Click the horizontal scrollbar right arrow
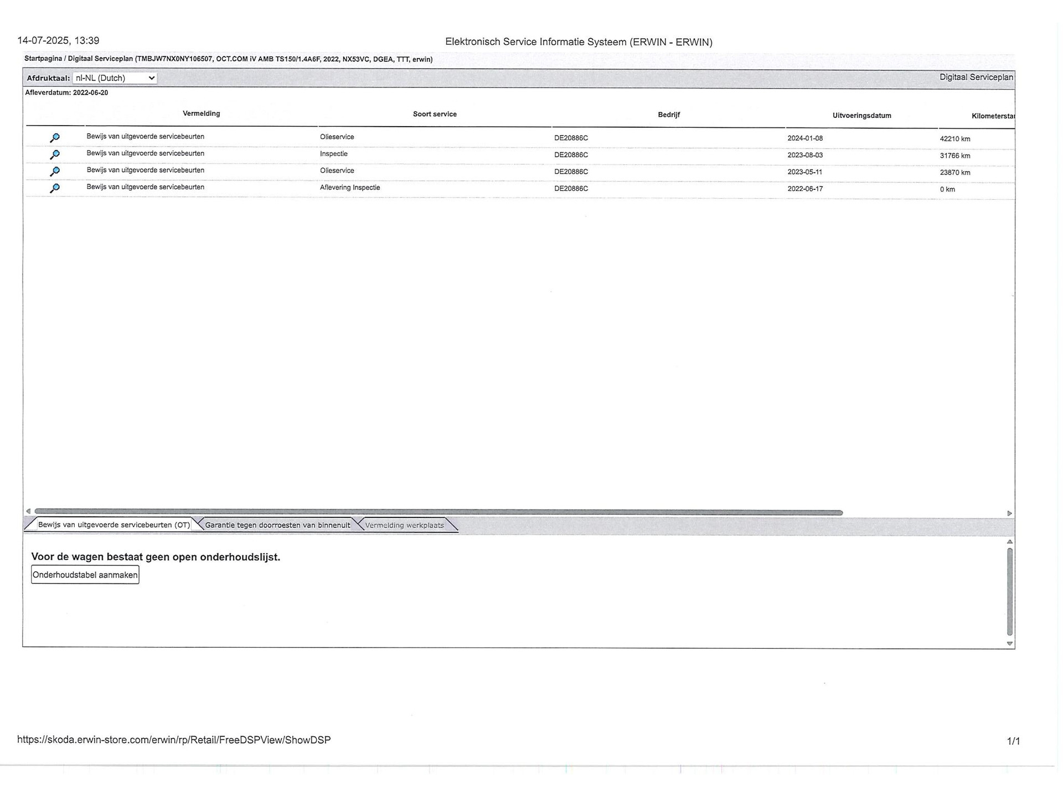Screen dimensions: 1063x797 [1009, 514]
